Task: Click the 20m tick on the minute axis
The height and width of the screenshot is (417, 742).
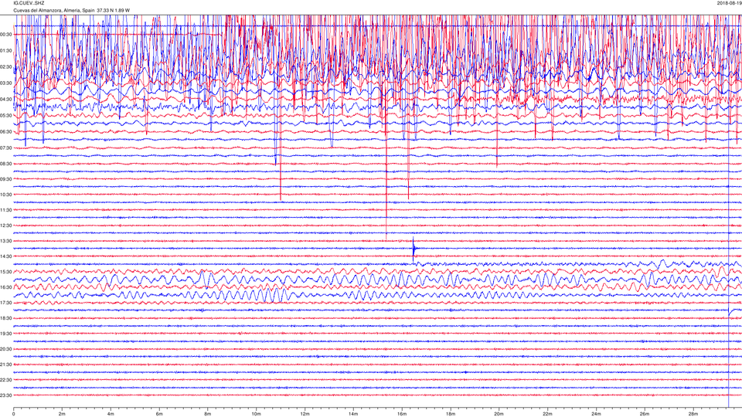Action: coord(499,414)
